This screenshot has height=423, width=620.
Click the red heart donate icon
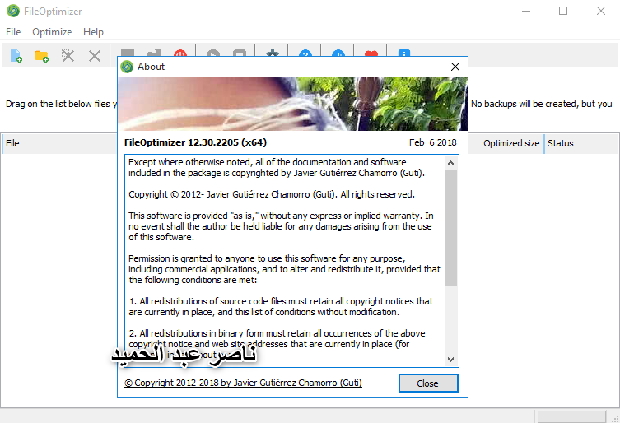(371, 53)
